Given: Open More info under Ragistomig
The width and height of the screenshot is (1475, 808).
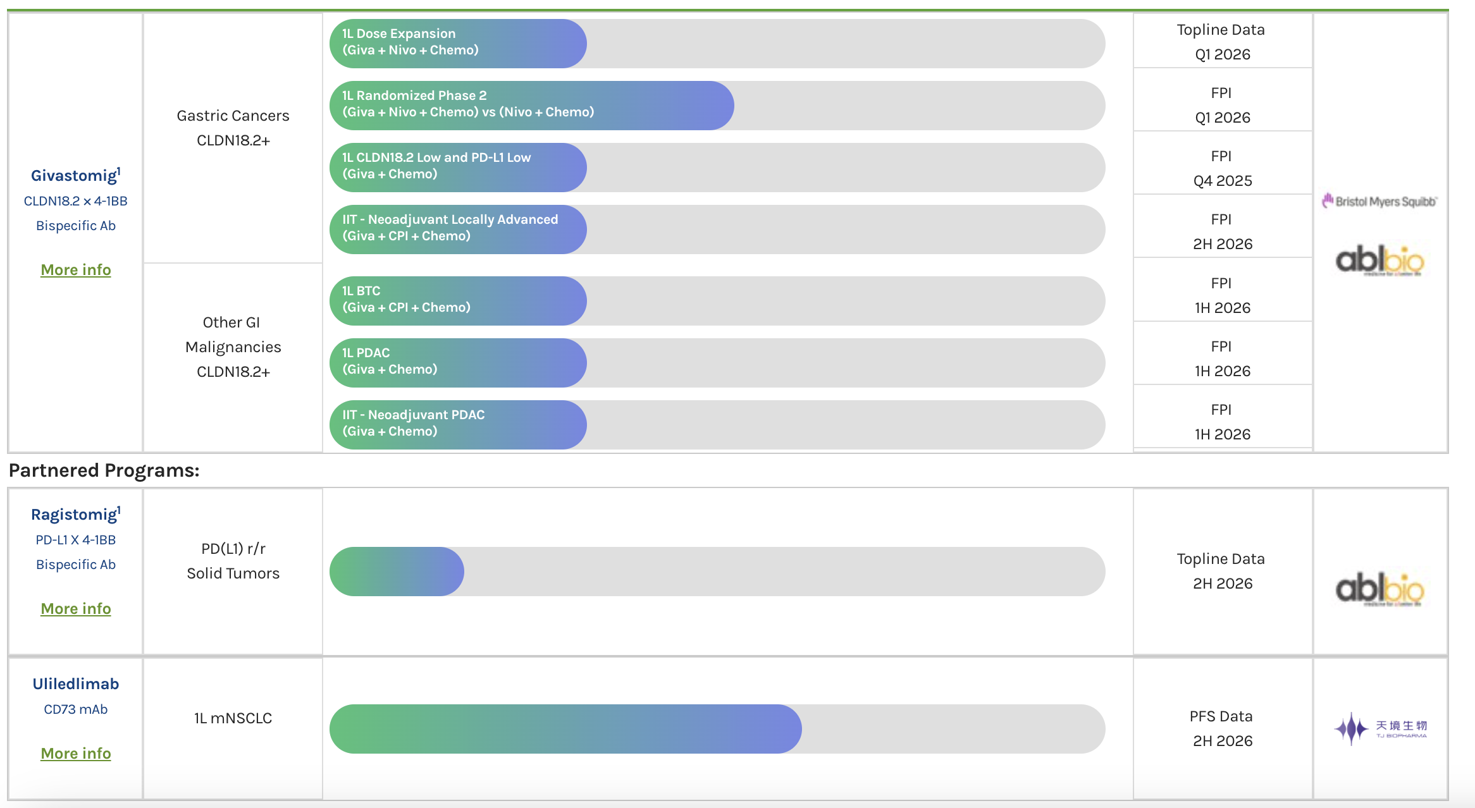Looking at the screenshot, I should [x=76, y=609].
